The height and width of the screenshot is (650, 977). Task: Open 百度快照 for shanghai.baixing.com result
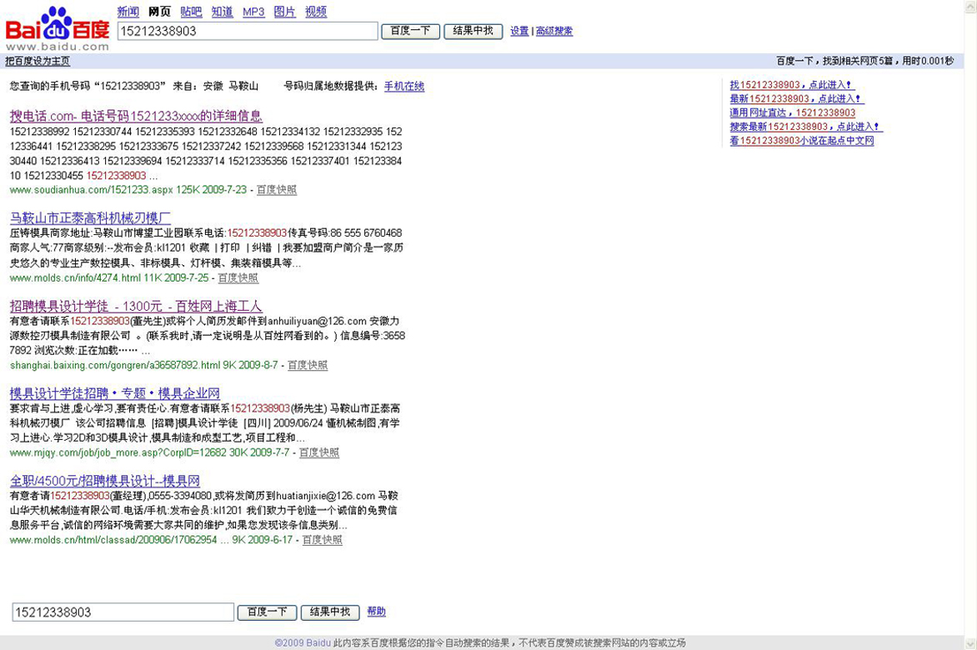click(x=307, y=366)
